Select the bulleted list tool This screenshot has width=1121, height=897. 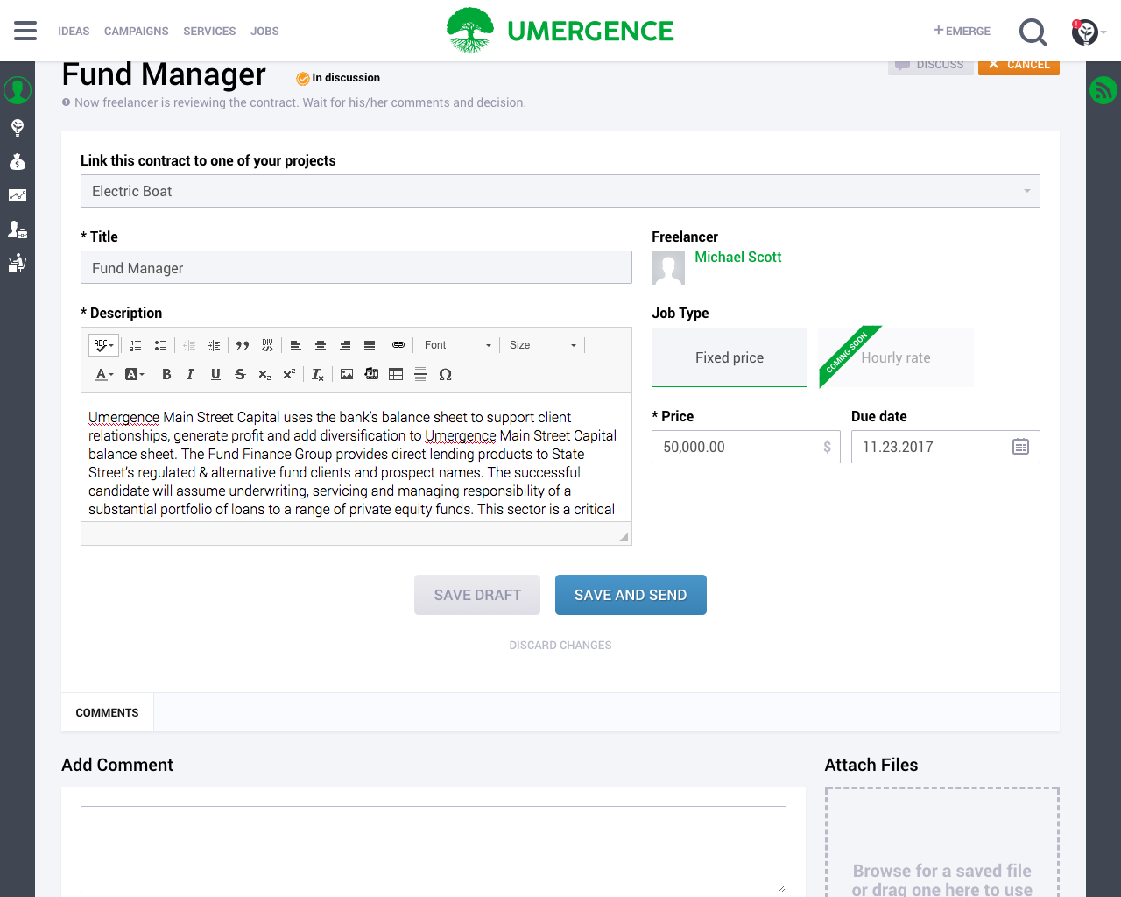click(x=160, y=344)
